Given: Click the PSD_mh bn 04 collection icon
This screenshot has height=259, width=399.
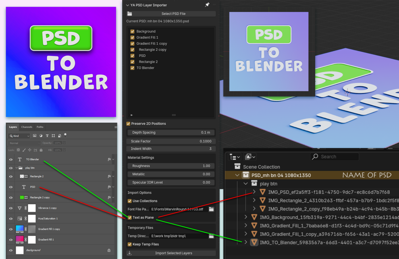Looking at the screenshot, I should 246,175.
